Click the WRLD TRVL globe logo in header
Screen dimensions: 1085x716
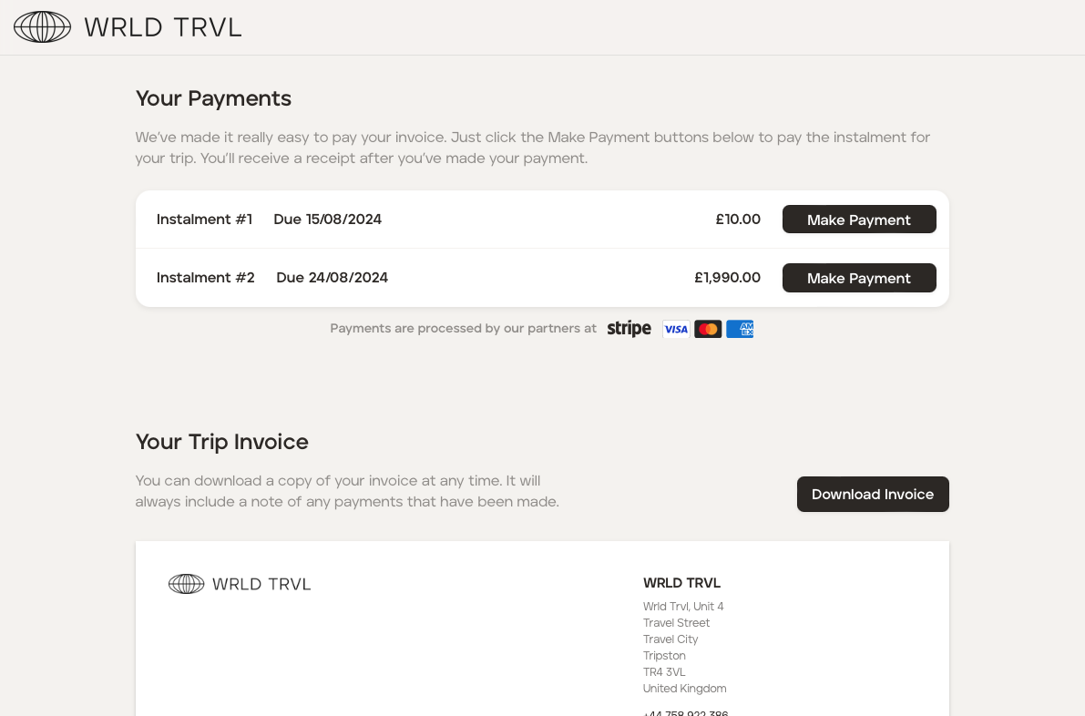pyautogui.click(x=42, y=27)
